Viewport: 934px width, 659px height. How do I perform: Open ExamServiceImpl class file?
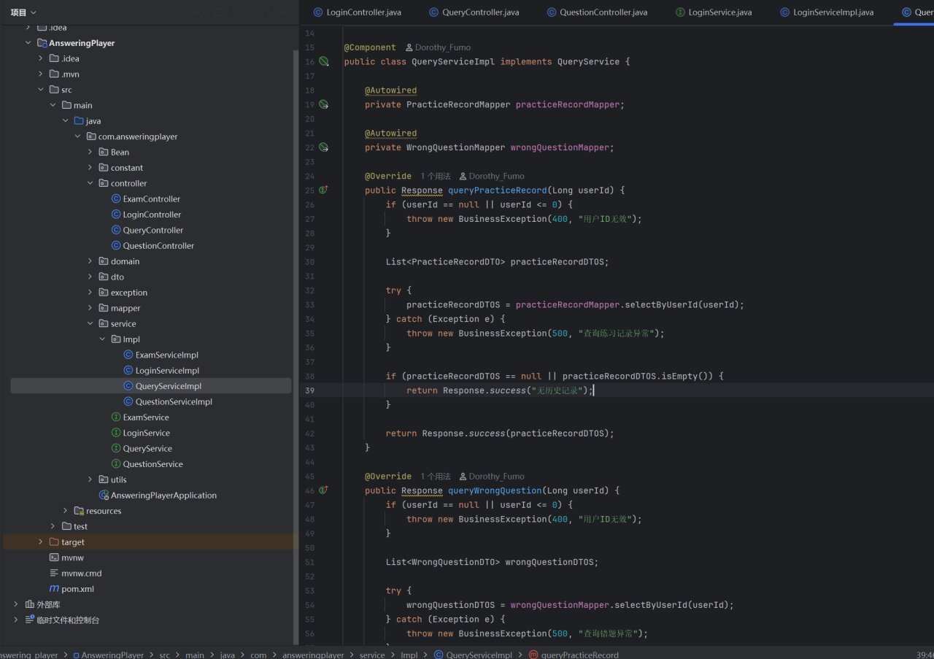pyautogui.click(x=161, y=355)
